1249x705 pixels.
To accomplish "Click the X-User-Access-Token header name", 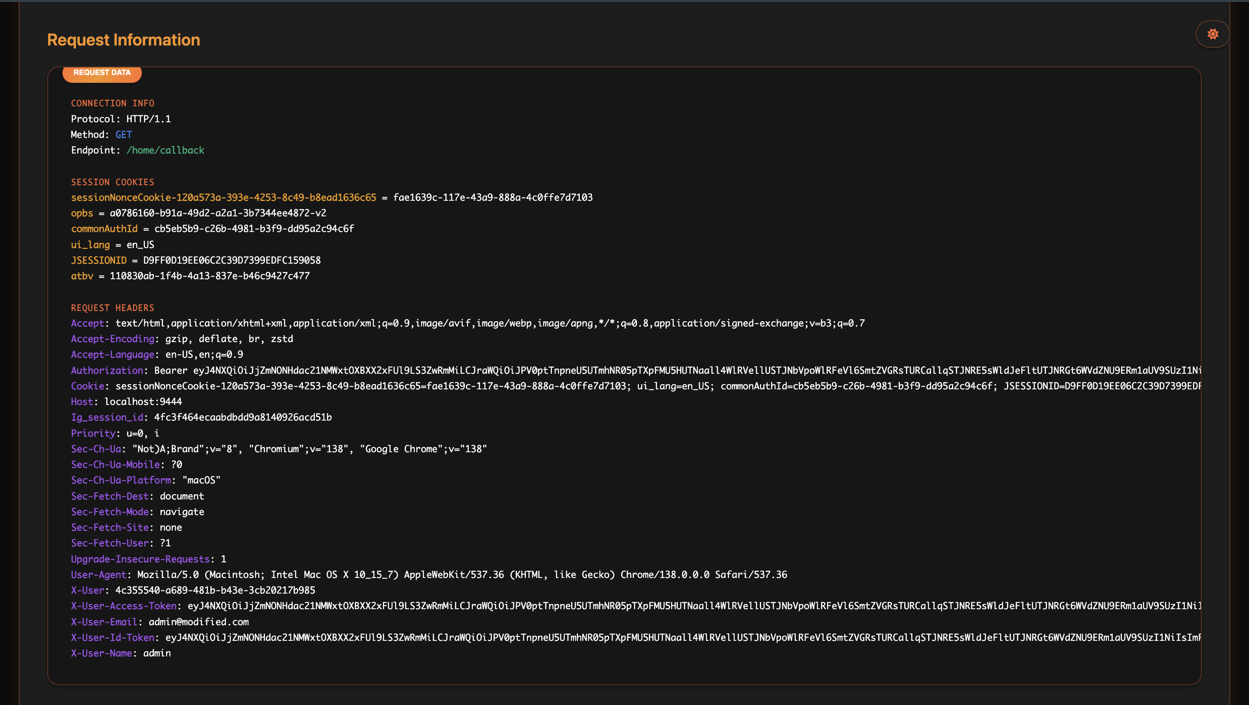I will pos(124,606).
